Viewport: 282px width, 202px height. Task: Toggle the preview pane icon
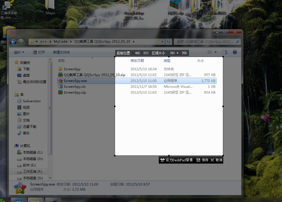click(x=225, y=52)
